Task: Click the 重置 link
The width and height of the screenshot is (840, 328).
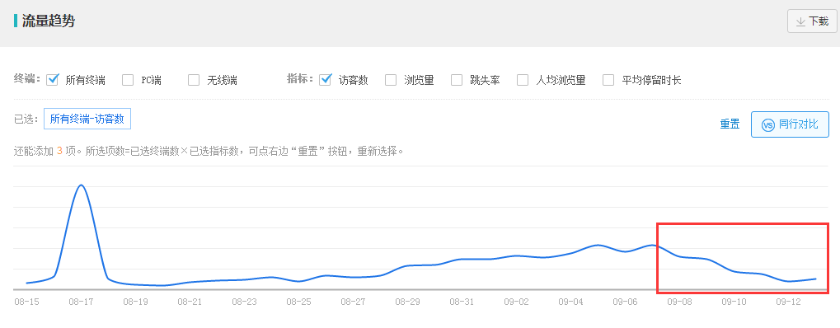Action: pos(730,124)
